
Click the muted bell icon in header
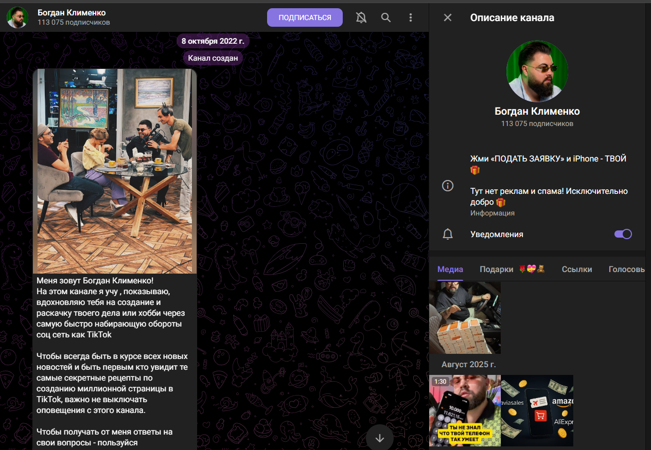coord(361,17)
